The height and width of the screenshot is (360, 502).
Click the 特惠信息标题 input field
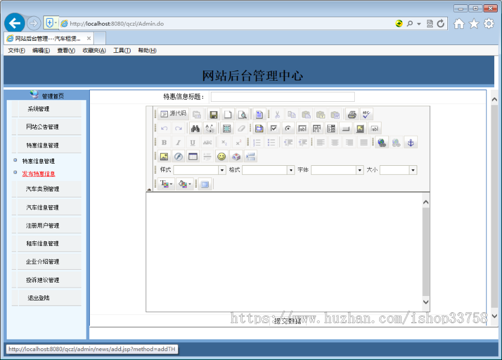(x=282, y=97)
